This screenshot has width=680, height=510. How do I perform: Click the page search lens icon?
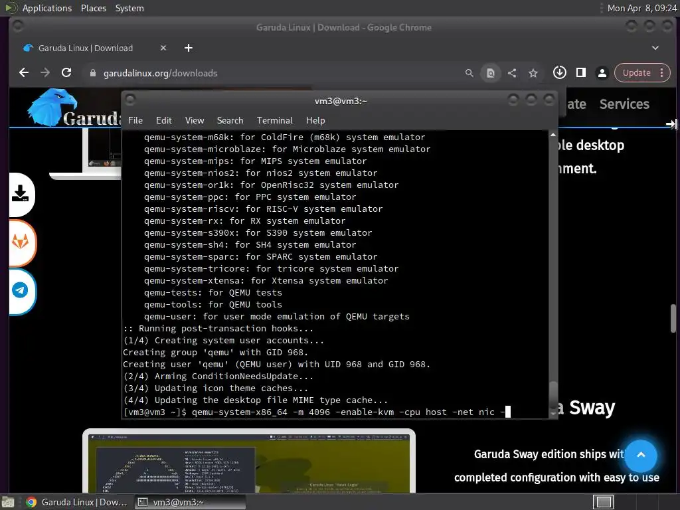click(491, 73)
